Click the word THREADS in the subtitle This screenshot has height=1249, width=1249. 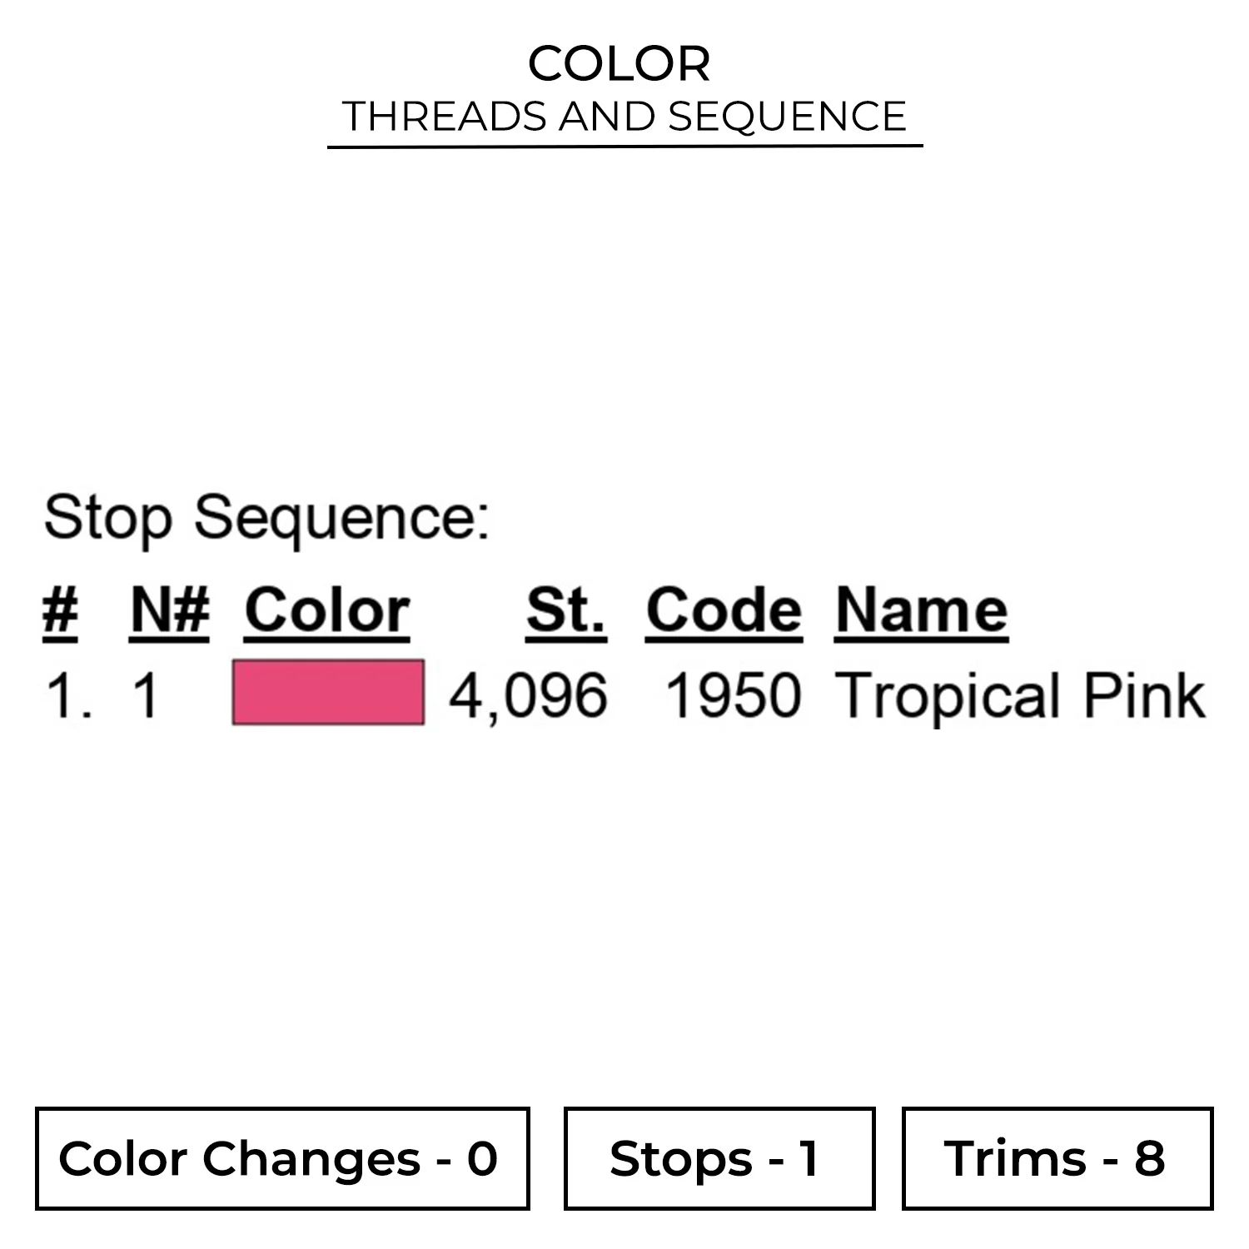445,116
